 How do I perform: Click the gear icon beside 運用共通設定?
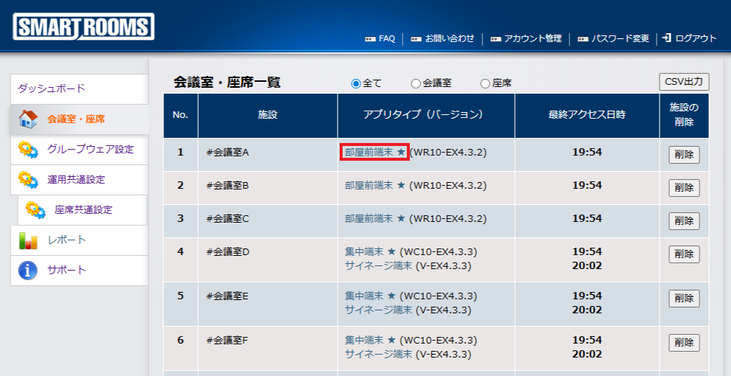28,180
